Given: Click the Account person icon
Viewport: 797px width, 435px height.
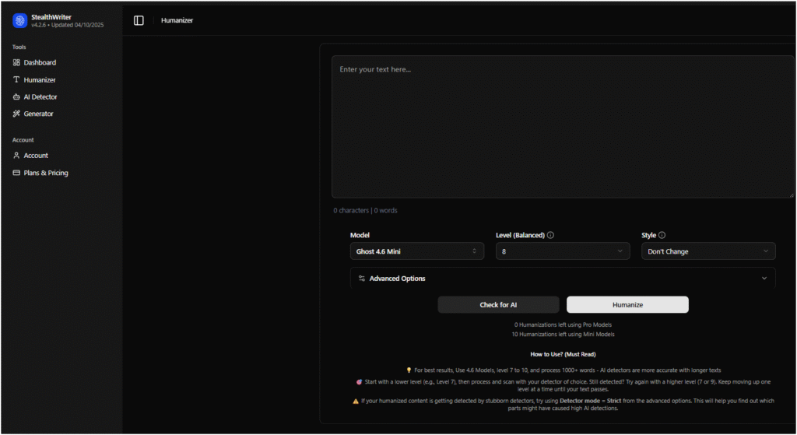Looking at the screenshot, I should [x=16, y=156].
